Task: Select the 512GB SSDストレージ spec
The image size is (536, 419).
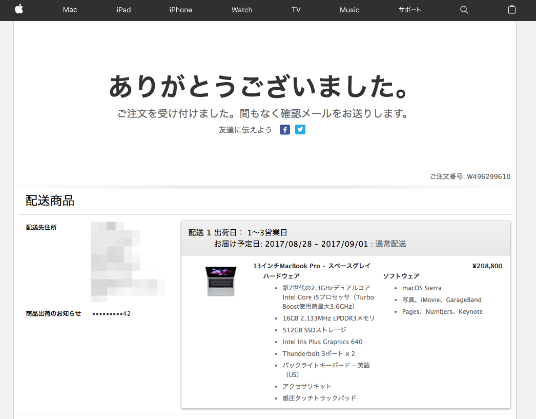Action: 314,330
